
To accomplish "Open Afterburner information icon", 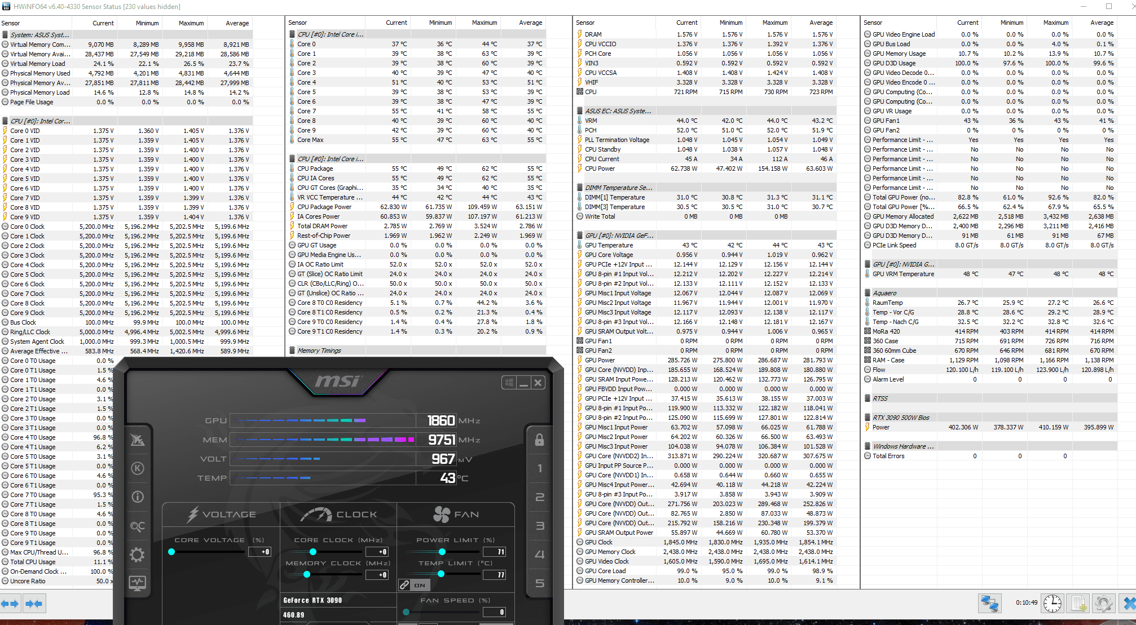I will (x=138, y=497).
